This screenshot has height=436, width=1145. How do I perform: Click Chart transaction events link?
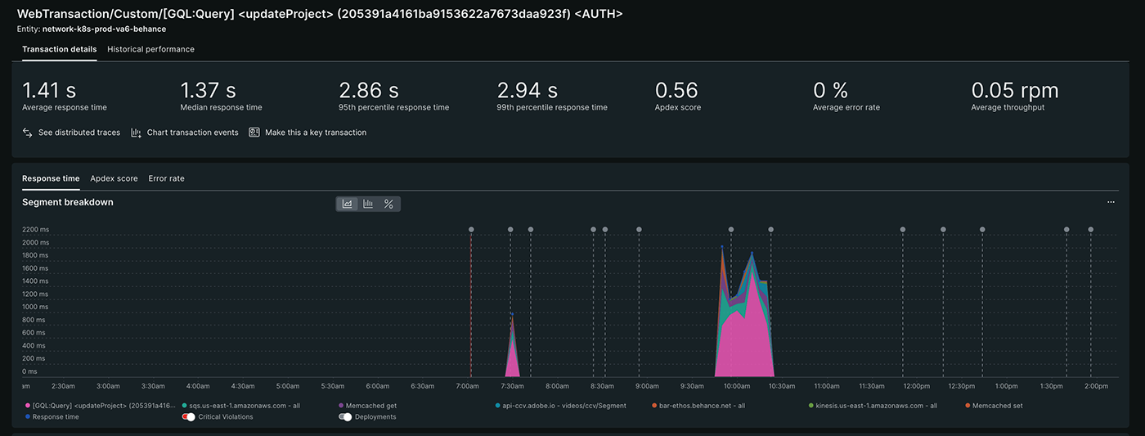[x=192, y=133]
